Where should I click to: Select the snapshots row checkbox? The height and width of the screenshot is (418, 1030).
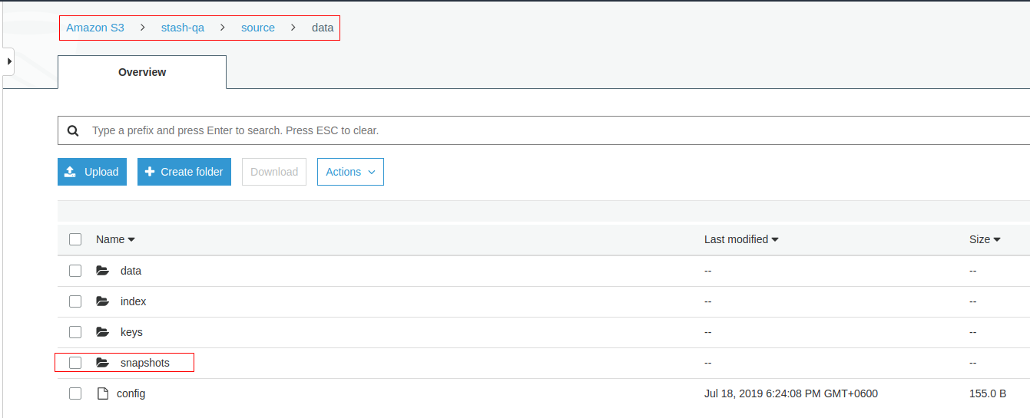point(75,363)
